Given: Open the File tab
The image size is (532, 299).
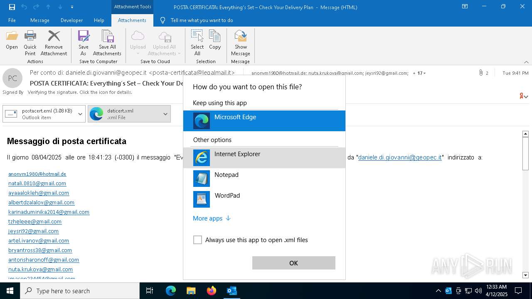Looking at the screenshot, I should tap(12, 20).
